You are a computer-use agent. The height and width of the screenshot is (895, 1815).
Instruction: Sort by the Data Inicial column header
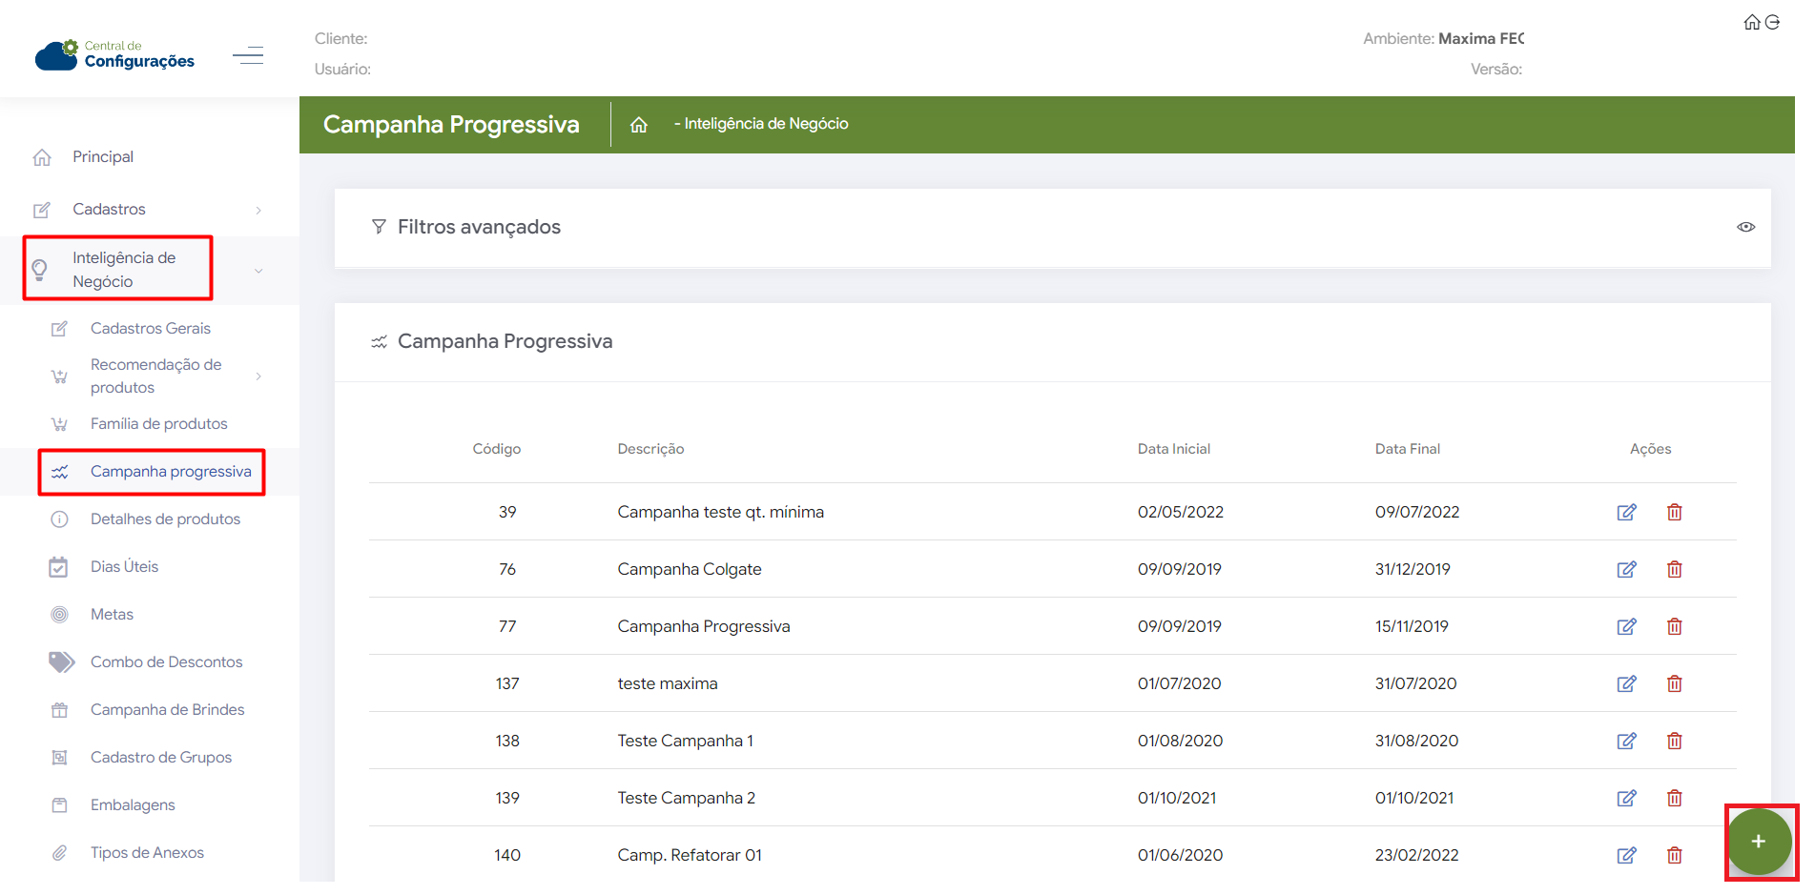[x=1173, y=449]
